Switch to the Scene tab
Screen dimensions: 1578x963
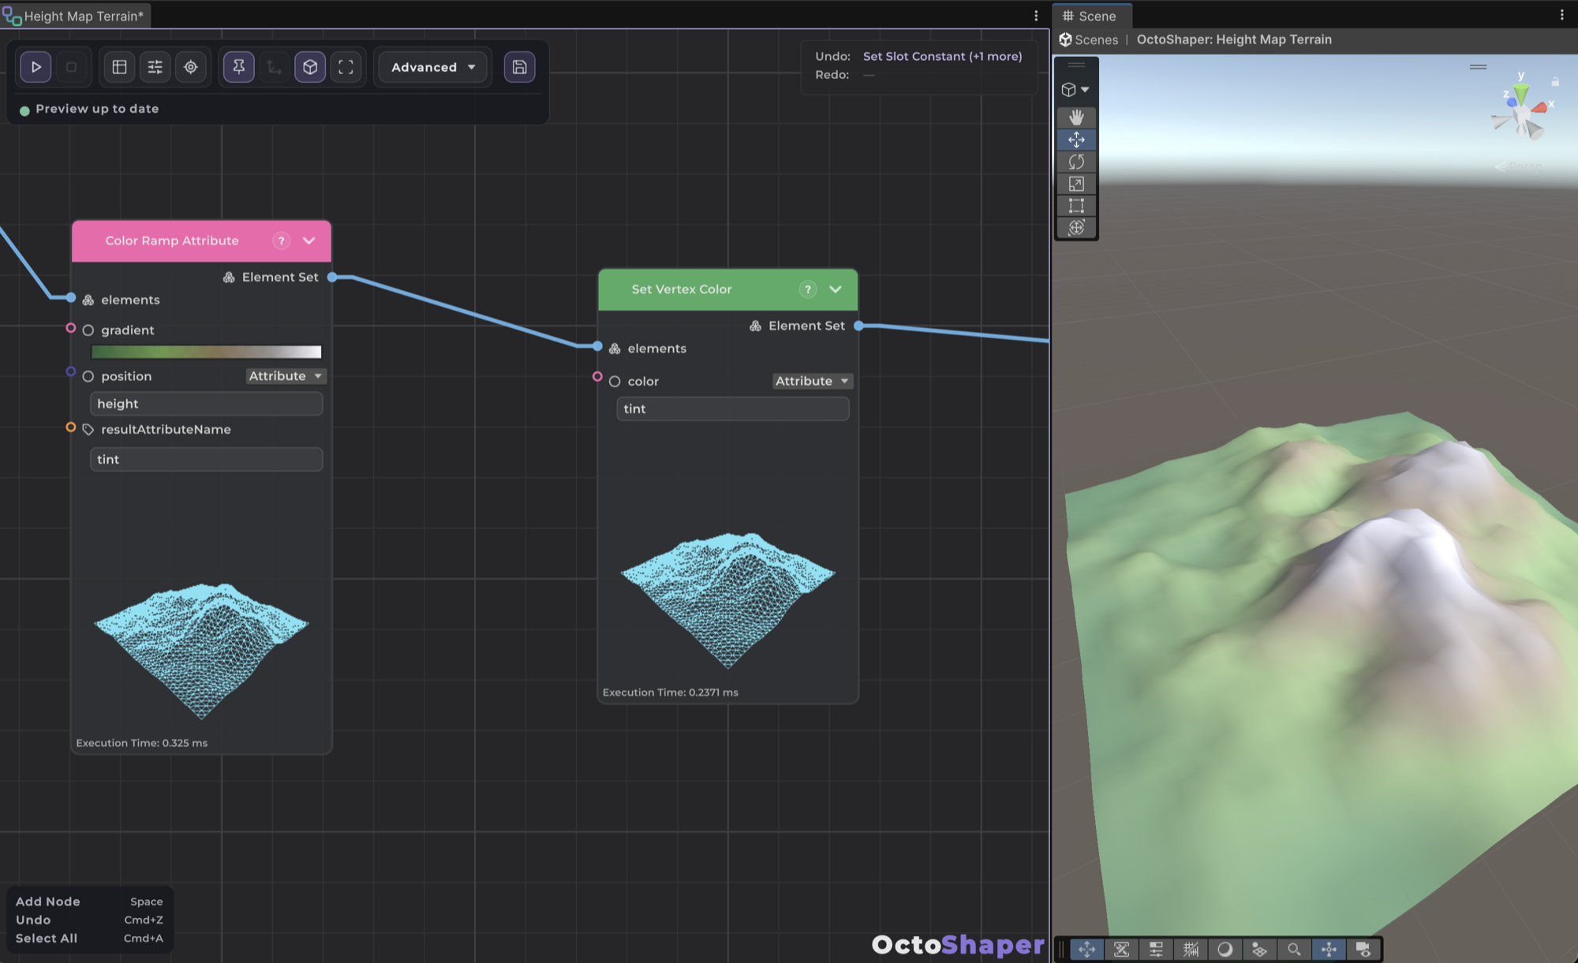(x=1090, y=16)
